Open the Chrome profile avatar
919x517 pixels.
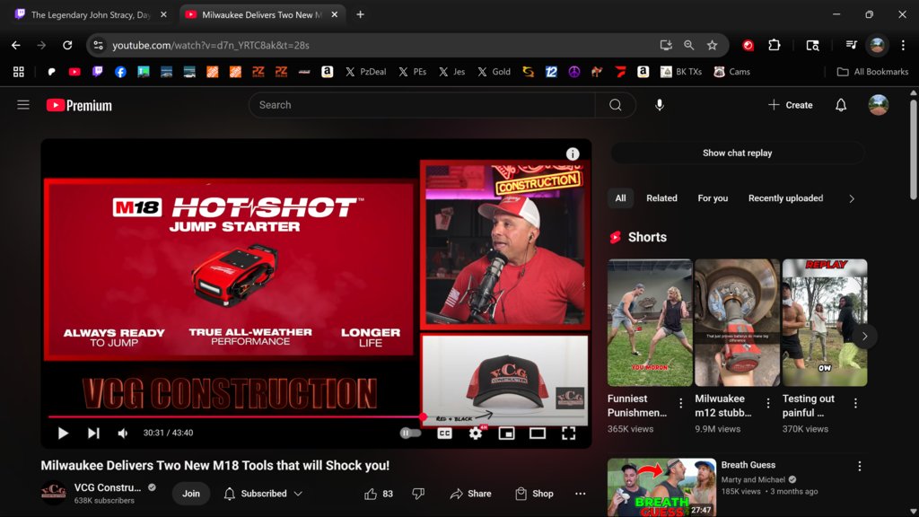tap(878, 45)
